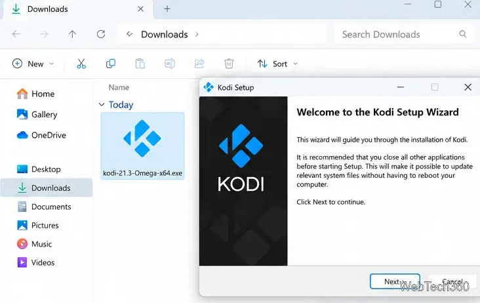This screenshot has height=303, width=480.
Task: Click the Today group label
Action: tap(121, 105)
